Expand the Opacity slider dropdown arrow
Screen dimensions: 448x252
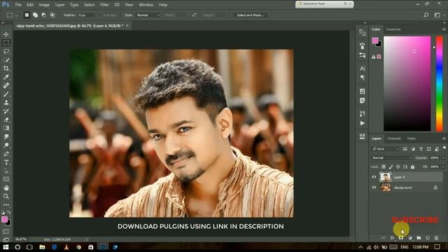(443, 158)
